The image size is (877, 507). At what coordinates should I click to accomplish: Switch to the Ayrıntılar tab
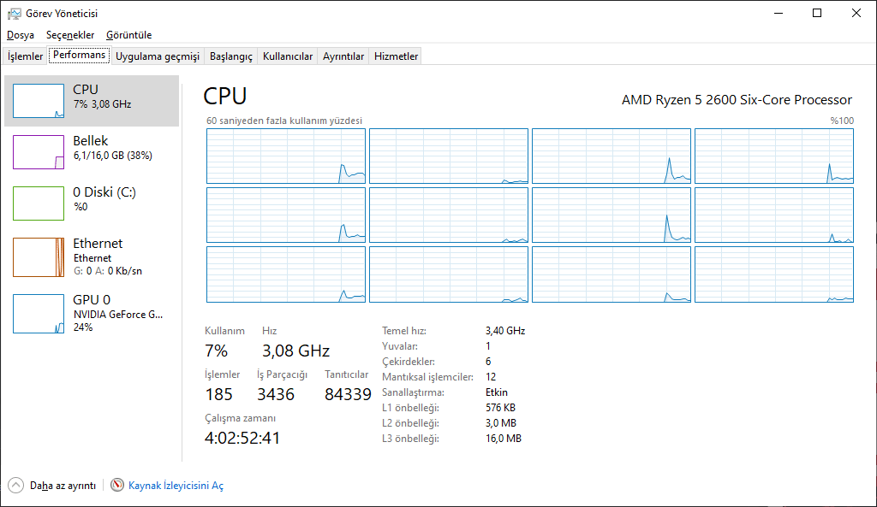(343, 56)
